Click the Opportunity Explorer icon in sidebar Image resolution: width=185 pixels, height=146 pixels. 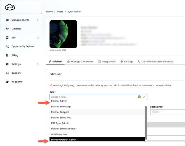pyautogui.click(x=7, y=46)
